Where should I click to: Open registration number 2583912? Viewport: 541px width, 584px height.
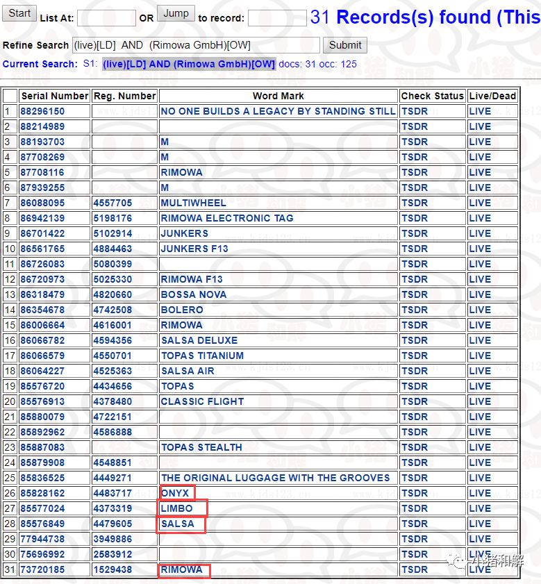tap(113, 554)
